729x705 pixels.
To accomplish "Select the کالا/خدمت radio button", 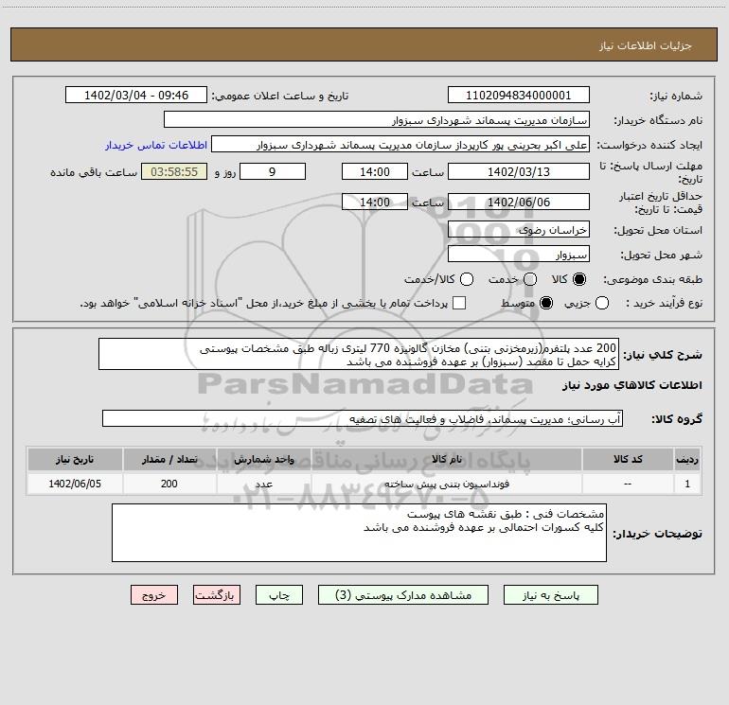I will click(467, 279).
